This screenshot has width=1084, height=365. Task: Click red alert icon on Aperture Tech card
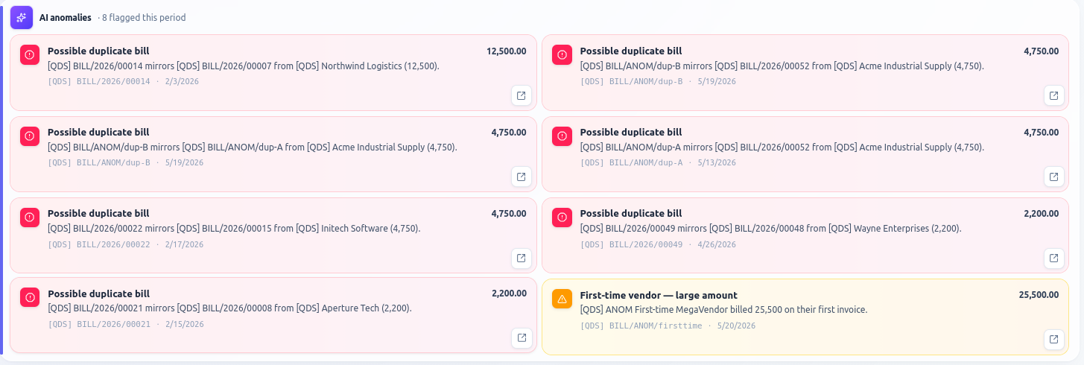click(x=30, y=297)
